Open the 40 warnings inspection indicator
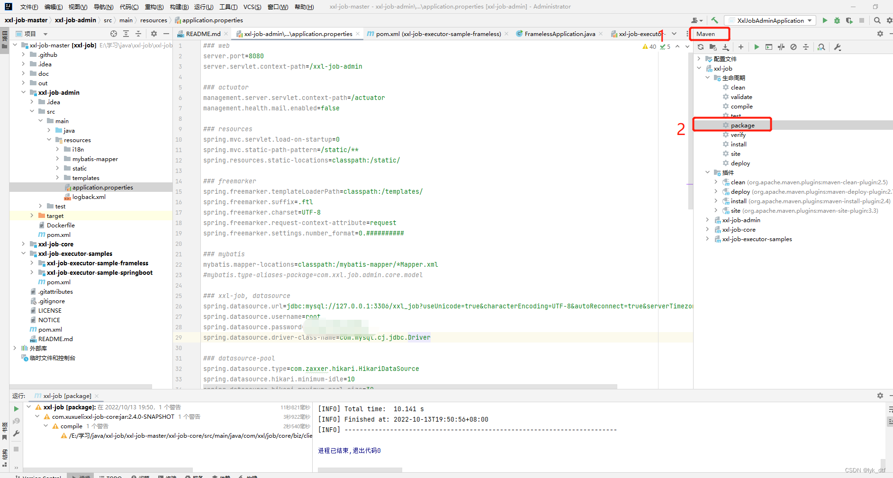 click(x=649, y=46)
